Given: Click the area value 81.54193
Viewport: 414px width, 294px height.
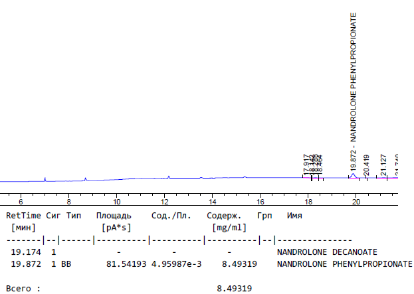Looking at the screenshot, I should coord(126,263).
